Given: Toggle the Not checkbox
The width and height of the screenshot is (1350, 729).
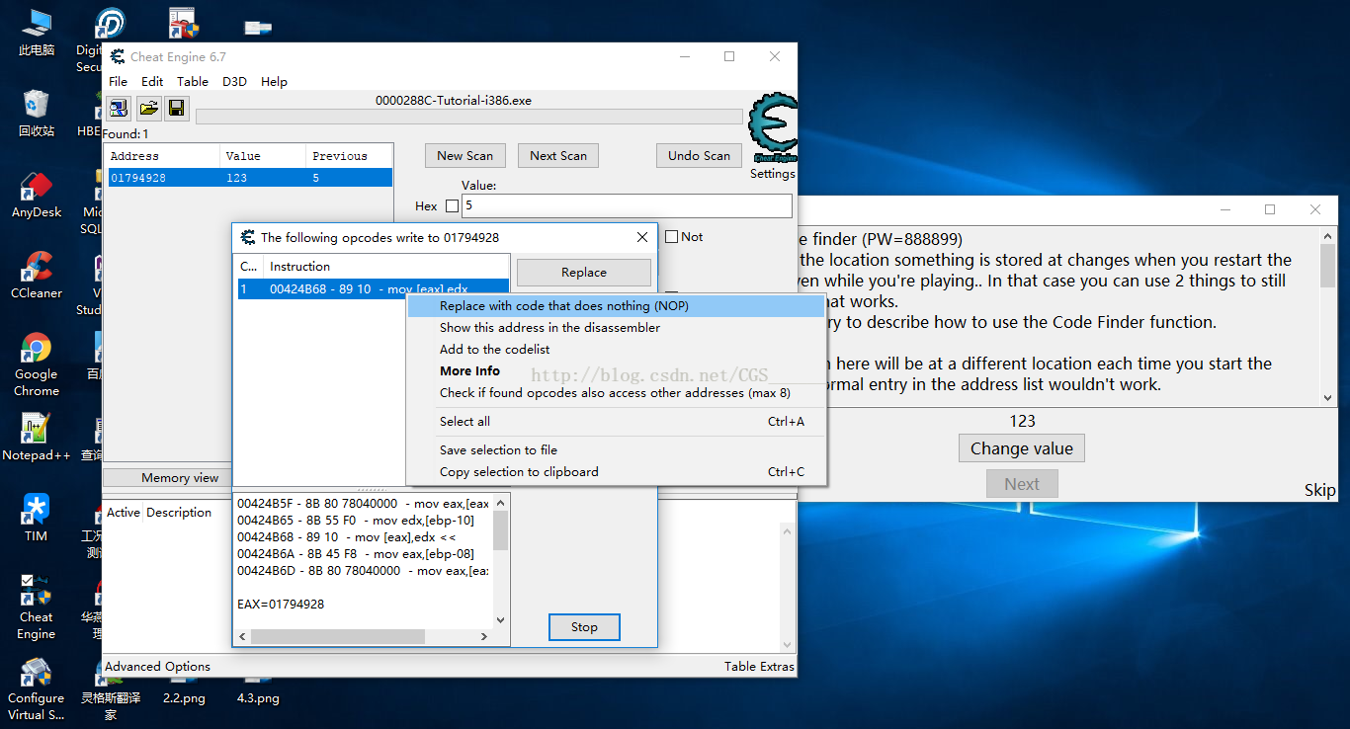Looking at the screenshot, I should tap(672, 237).
